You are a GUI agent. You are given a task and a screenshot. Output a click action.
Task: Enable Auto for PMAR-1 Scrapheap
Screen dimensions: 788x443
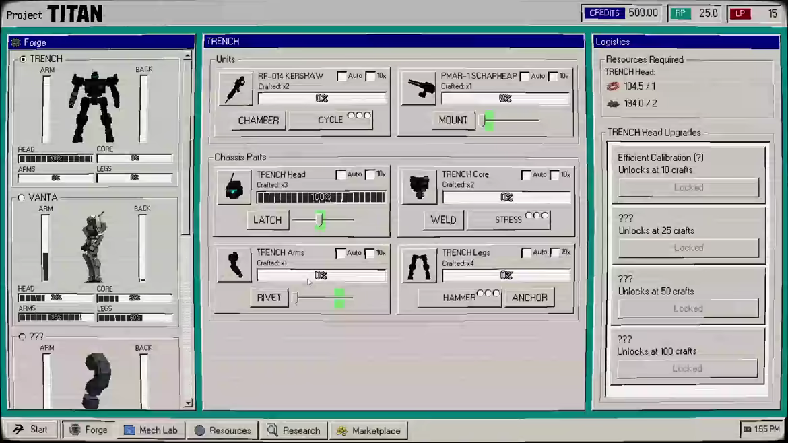(x=525, y=76)
